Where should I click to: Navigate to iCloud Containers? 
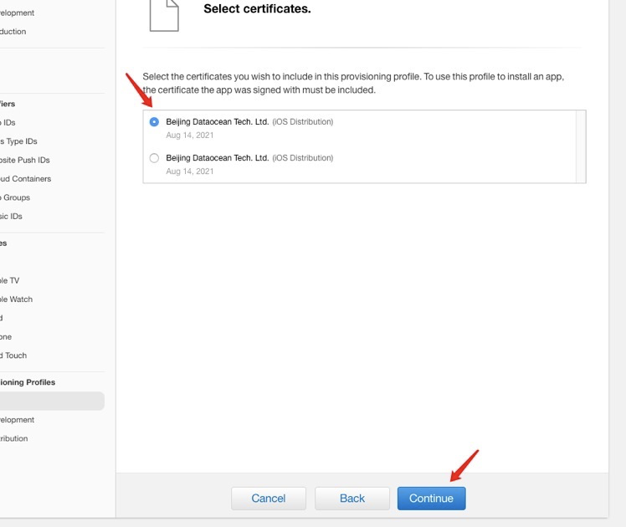point(25,179)
